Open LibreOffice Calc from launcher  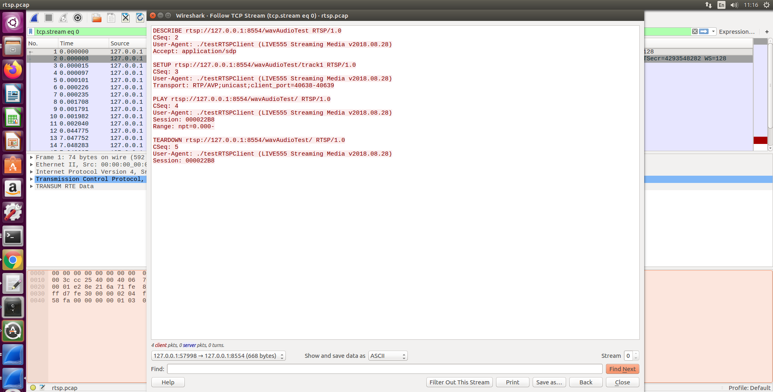(13, 117)
